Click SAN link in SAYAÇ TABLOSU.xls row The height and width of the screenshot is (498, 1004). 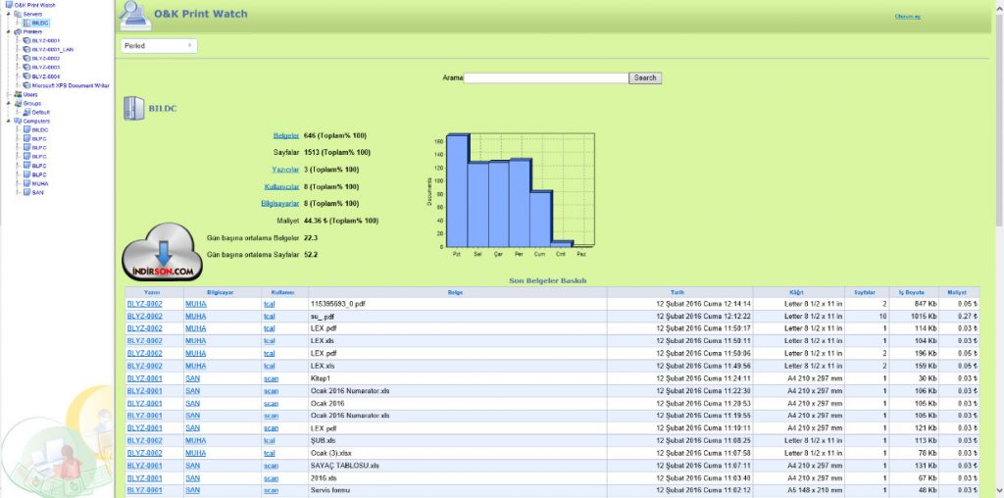pos(193,466)
